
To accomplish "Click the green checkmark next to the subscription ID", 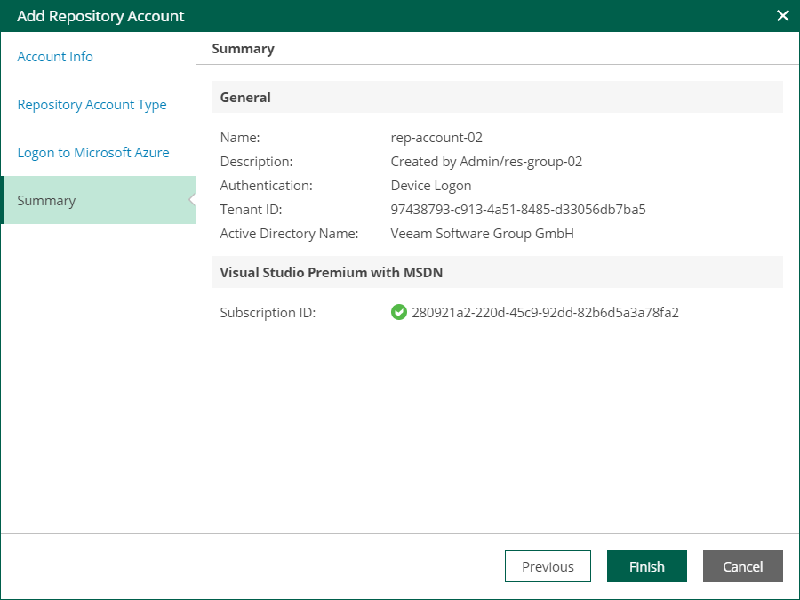I will click(x=399, y=313).
